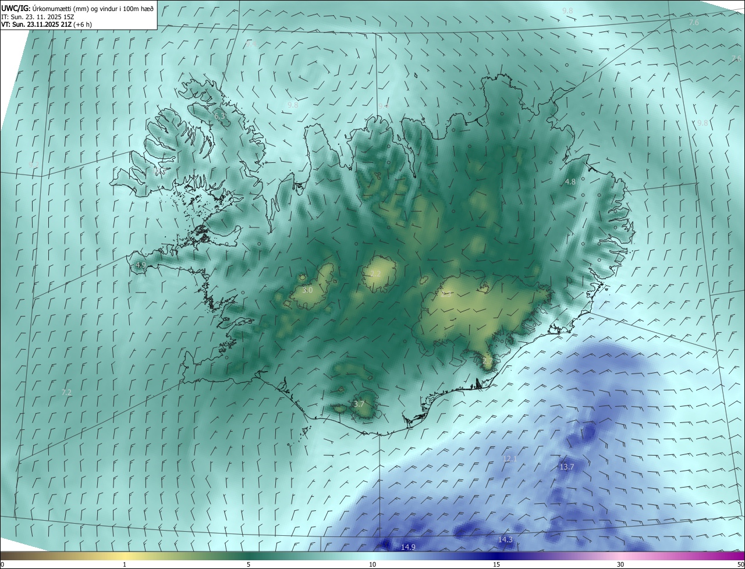
Task: Click the 7.2 value over the southwest ocean
Action: tap(66, 393)
